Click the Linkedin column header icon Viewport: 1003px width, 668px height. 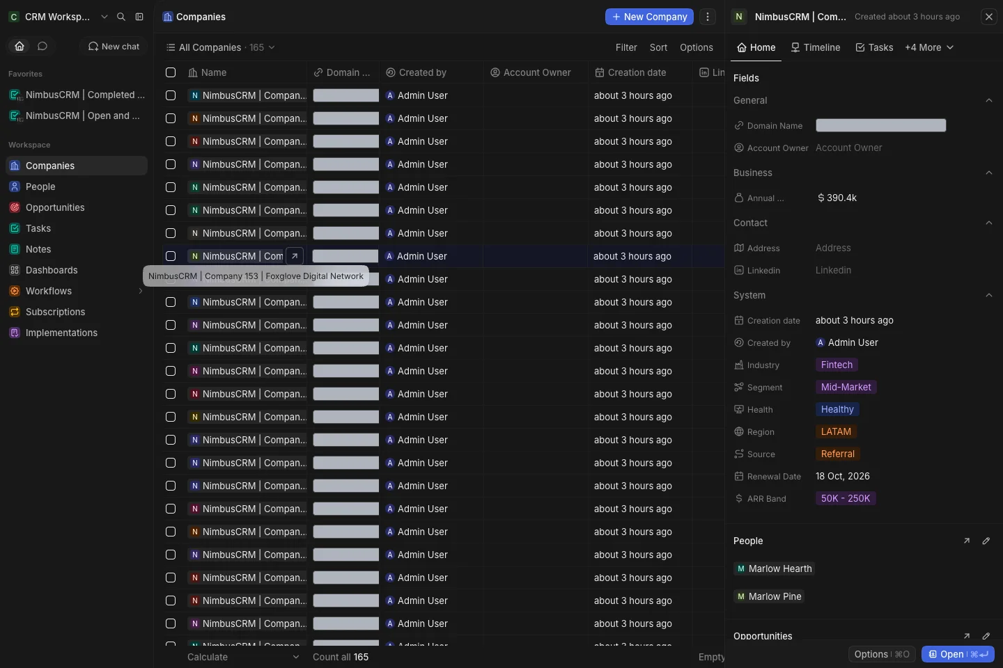(x=704, y=72)
